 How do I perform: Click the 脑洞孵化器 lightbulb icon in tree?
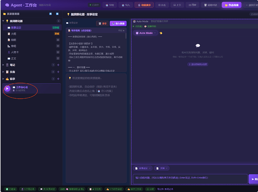click(x=7, y=21)
